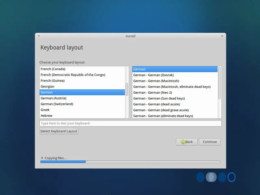Screen dimensions: 260x195
Task: Select Georgian layout
Action: (82, 86)
